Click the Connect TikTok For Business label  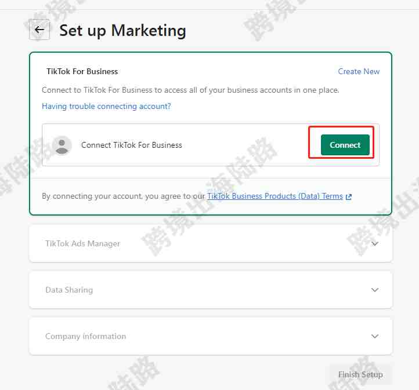132,145
